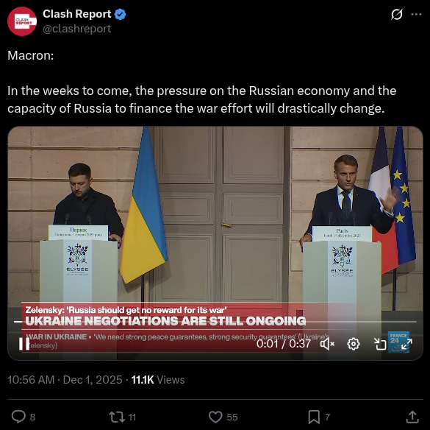The image size is (430, 430).
Task: Open the three-dot more options menu
Action: pos(416,14)
